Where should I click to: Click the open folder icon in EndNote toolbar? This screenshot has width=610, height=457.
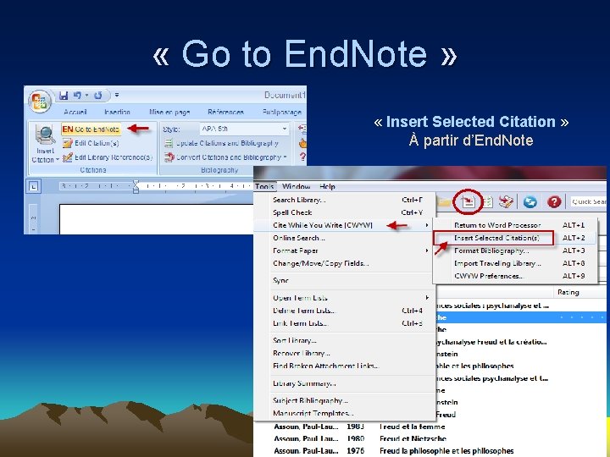pyautogui.click(x=445, y=201)
